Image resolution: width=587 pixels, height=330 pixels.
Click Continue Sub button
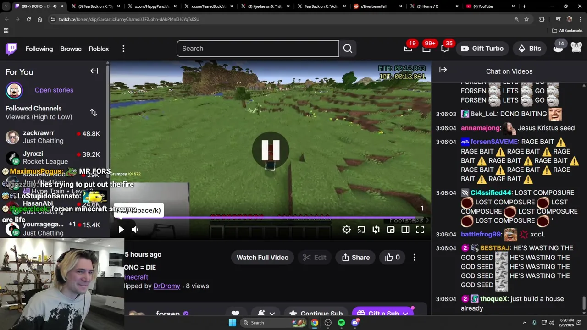pyautogui.click(x=316, y=313)
